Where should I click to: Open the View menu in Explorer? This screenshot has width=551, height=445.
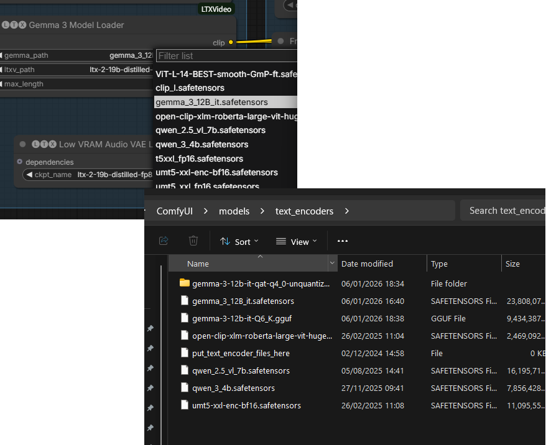click(297, 242)
